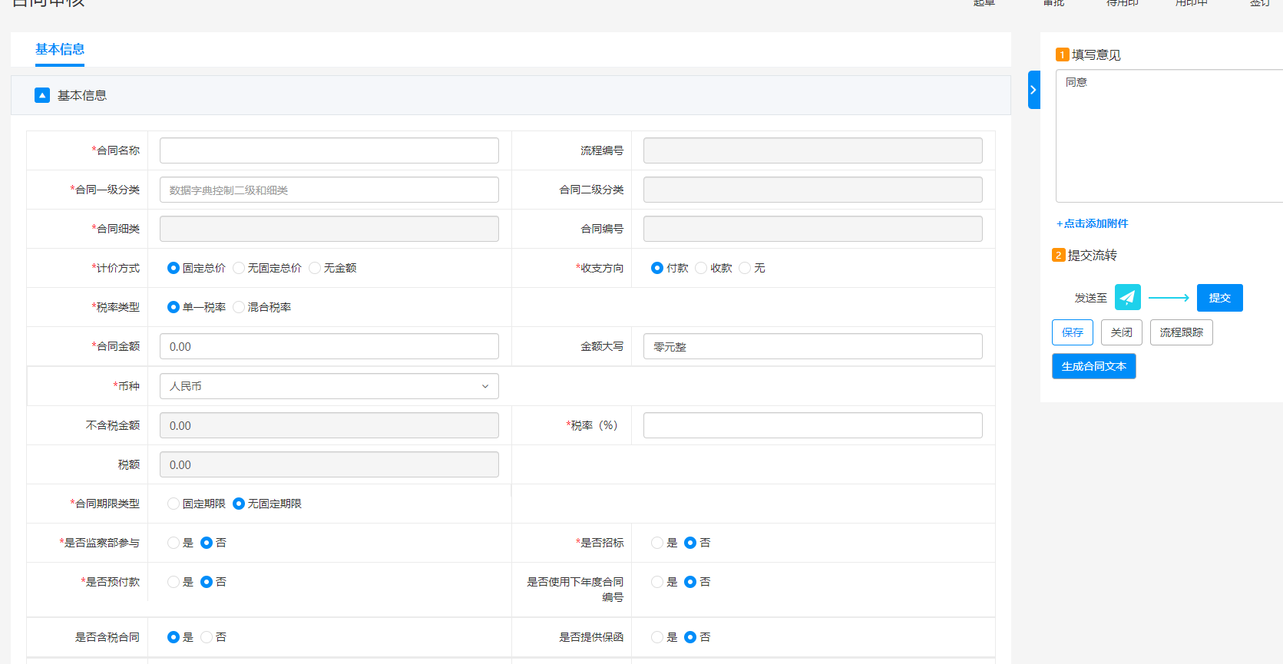Set 是否含税合同 to 否
Screen dimensions: 1283x664
click(x=207, y=637)
